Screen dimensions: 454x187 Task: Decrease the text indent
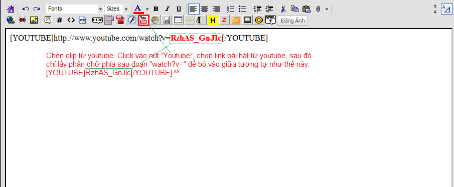(257, 9)
